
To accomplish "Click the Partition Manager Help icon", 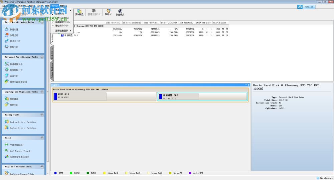I will (7, 173).
